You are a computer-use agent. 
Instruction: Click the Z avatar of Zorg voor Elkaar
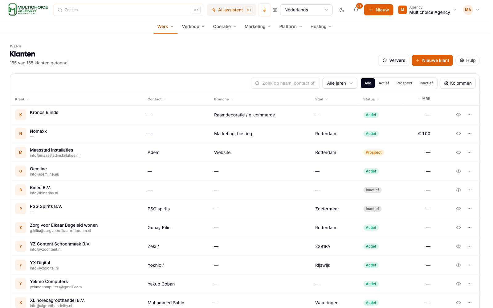click(x=21, y=228)
